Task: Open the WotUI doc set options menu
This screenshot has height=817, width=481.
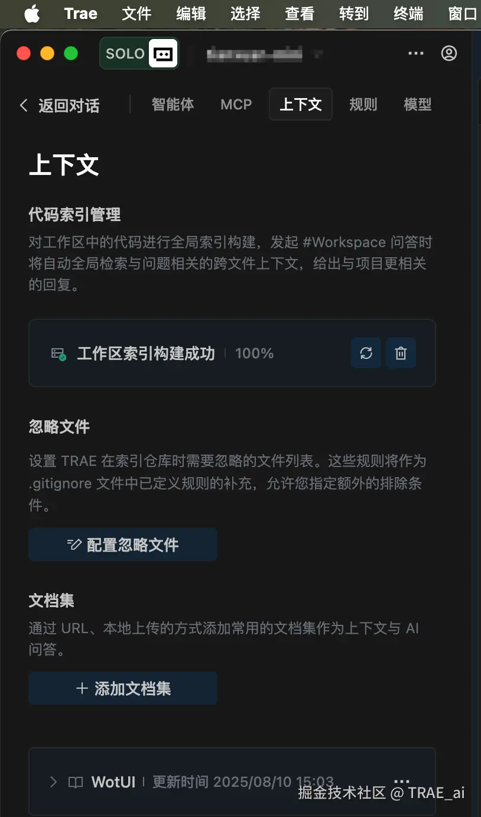Action: click(x=401, y=782)
